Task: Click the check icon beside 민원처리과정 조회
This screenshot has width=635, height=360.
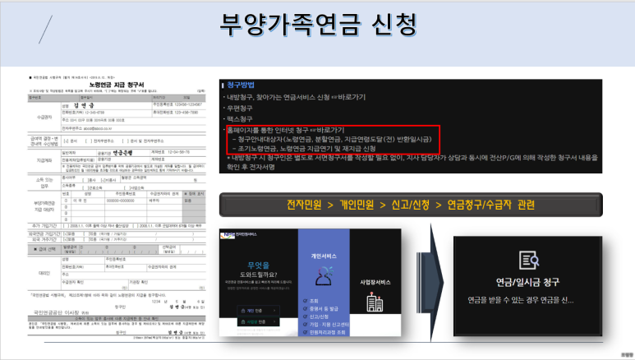Action: pyautogui.click(x=306, y=332)
